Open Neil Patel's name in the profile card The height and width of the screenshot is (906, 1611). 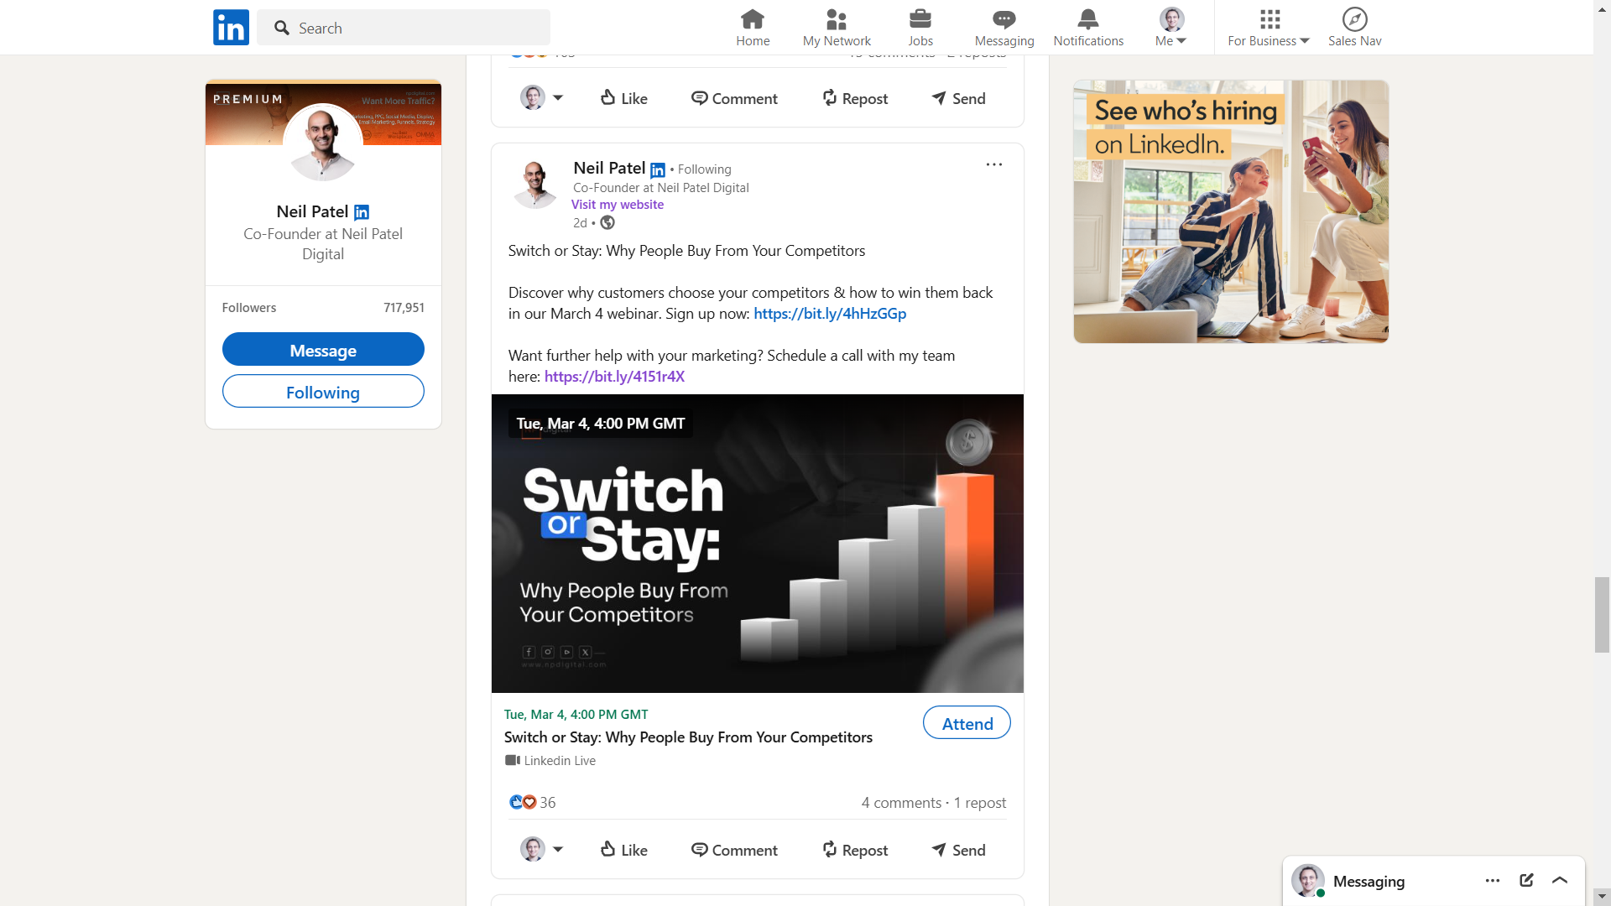[x=312, y=211]
